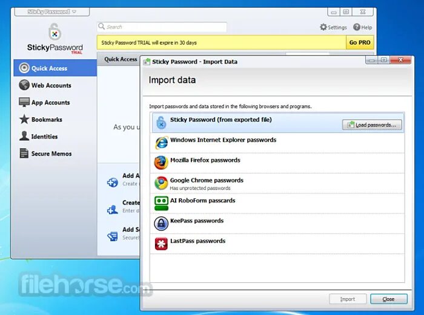The width and height of the screenshot is (424, 315).
Task: Open App Accounts section
Action: coord(55,102)
